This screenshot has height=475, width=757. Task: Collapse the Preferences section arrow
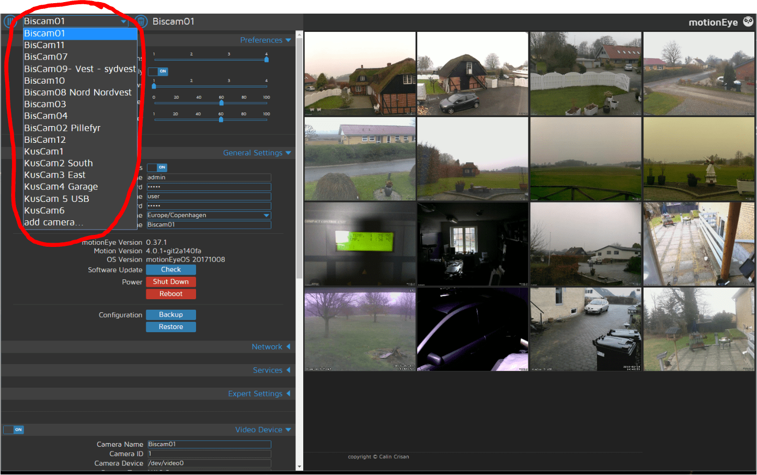(x=288, y=40)
